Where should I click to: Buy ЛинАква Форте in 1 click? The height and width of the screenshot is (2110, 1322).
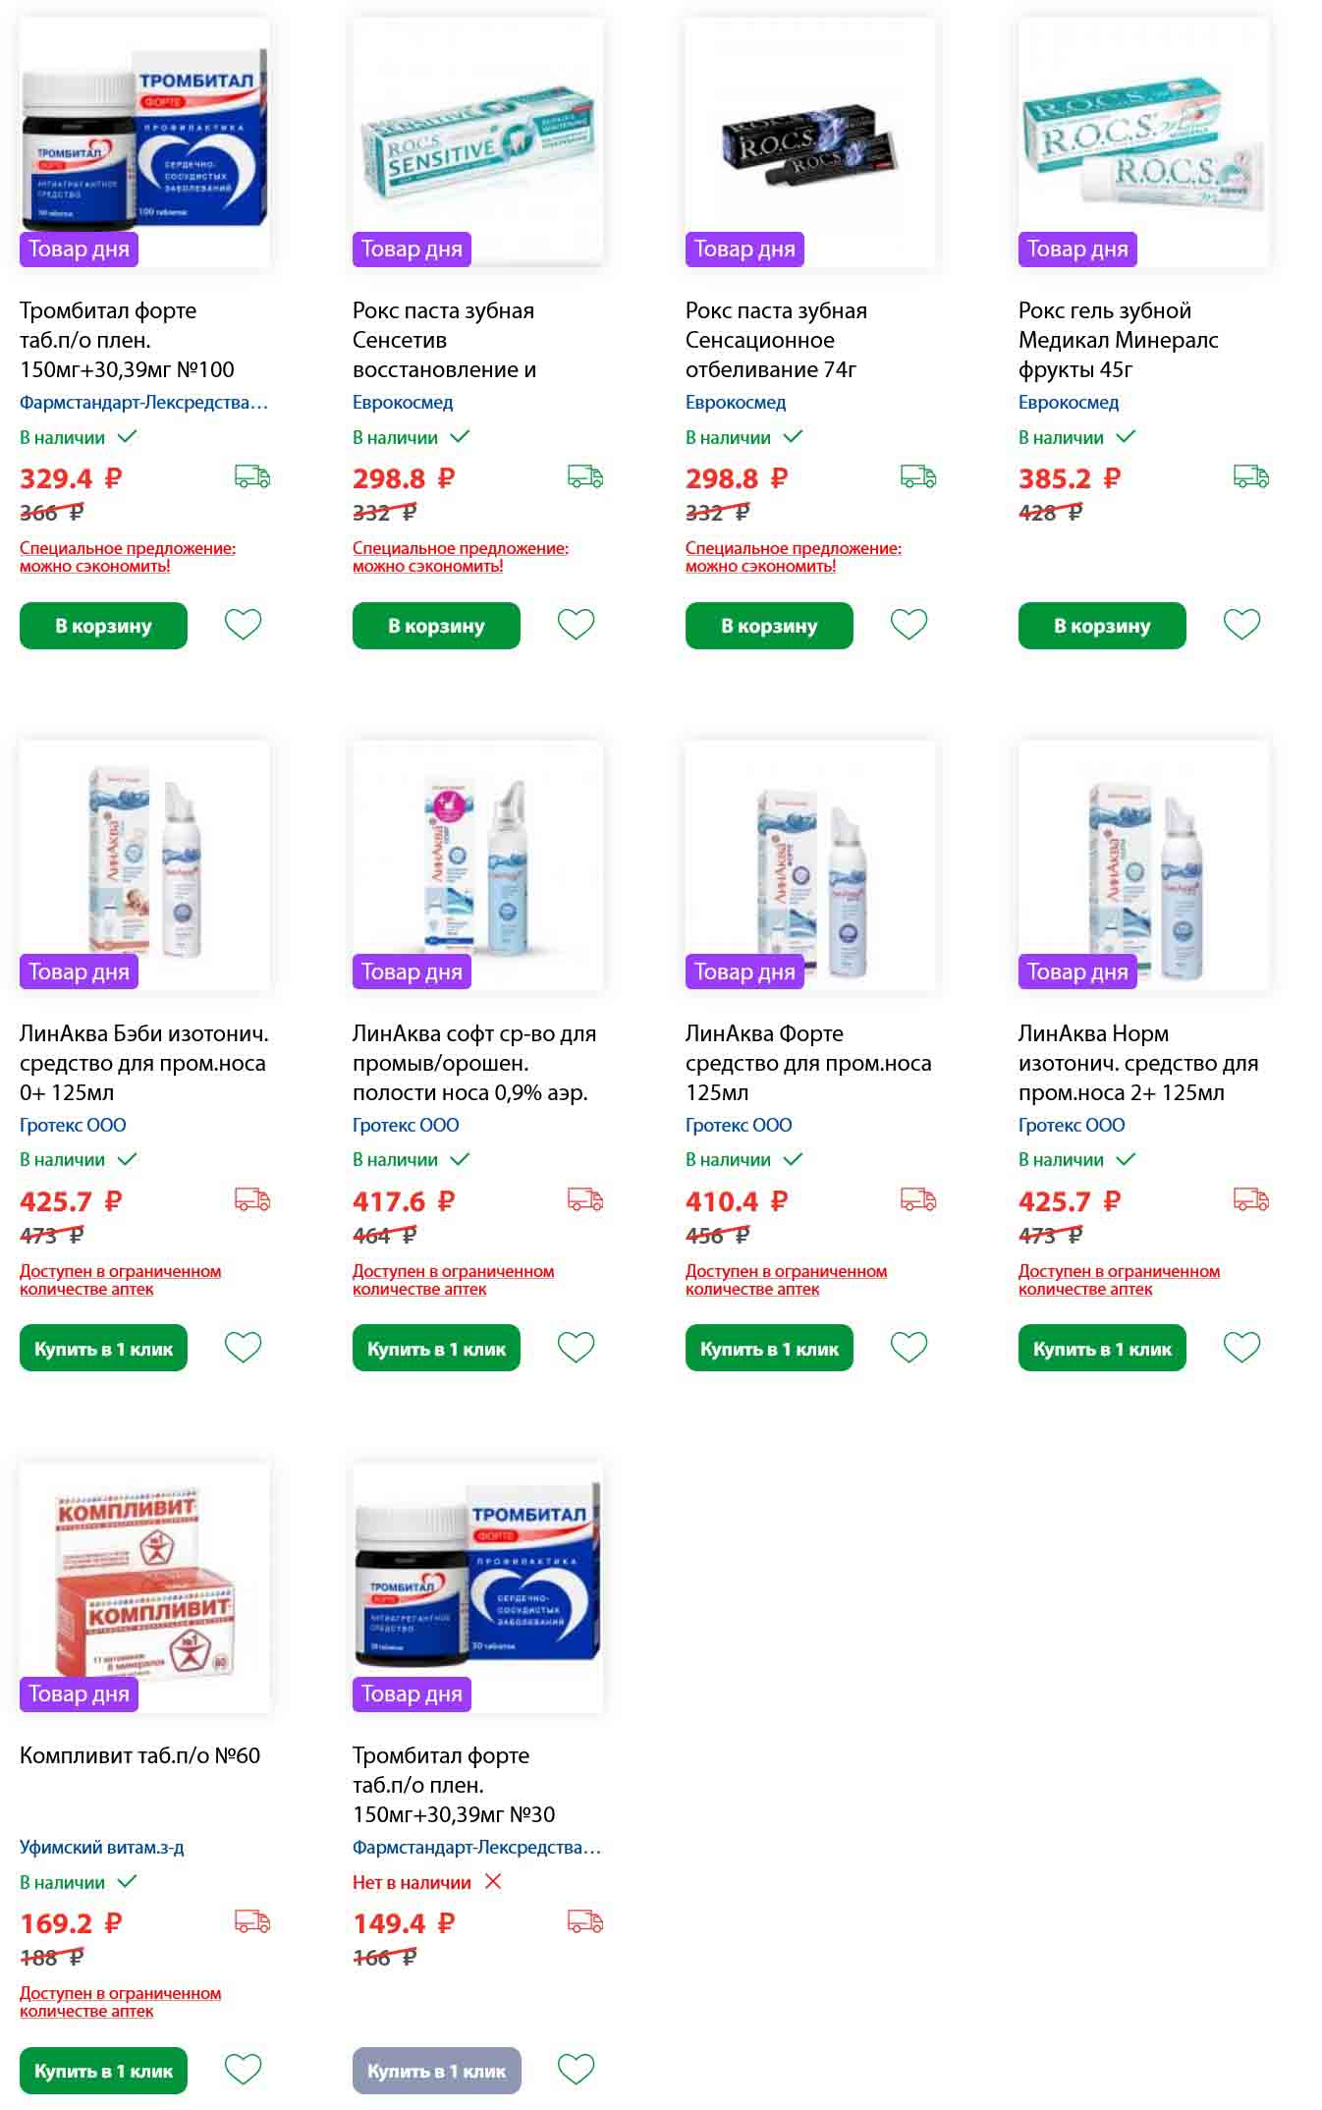click(769, 1349)
